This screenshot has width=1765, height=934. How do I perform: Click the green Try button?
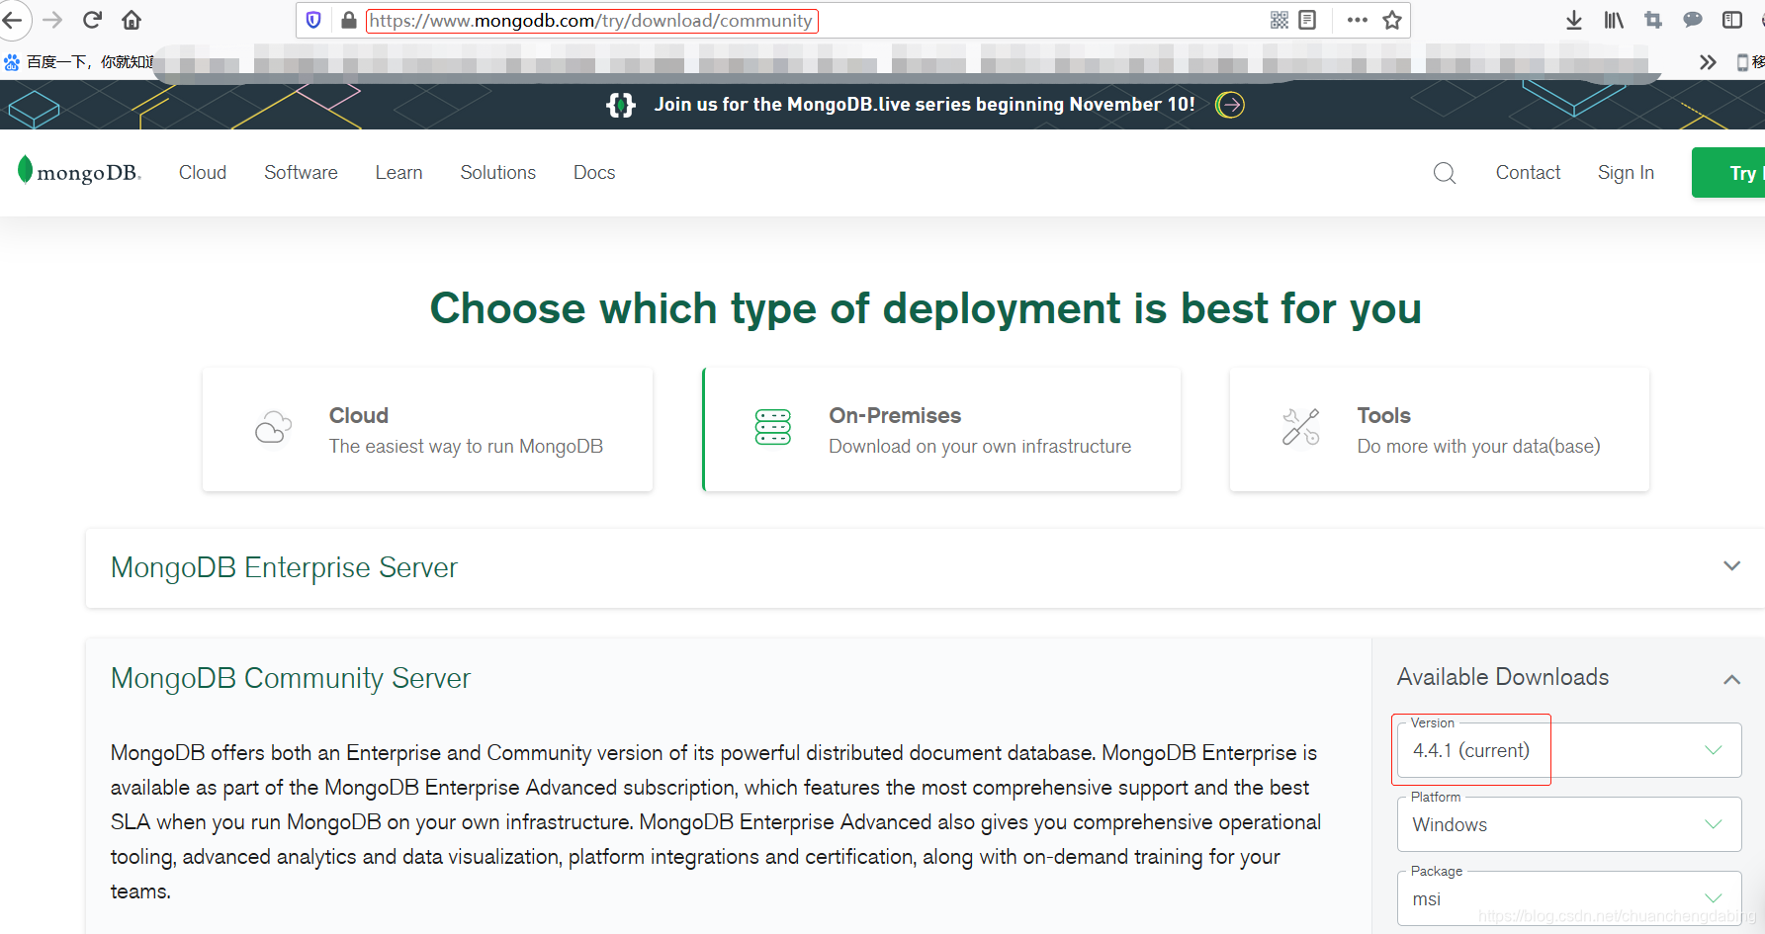tap(1728, 173)
